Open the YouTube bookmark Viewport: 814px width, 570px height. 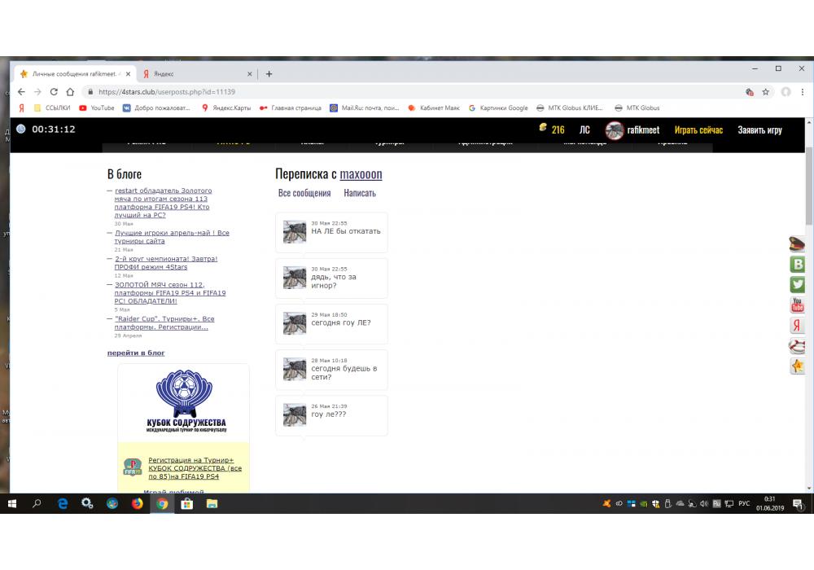coord(97,108)
